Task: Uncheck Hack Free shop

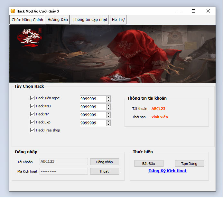Action: pyautogui.click(x=32, y=130)
